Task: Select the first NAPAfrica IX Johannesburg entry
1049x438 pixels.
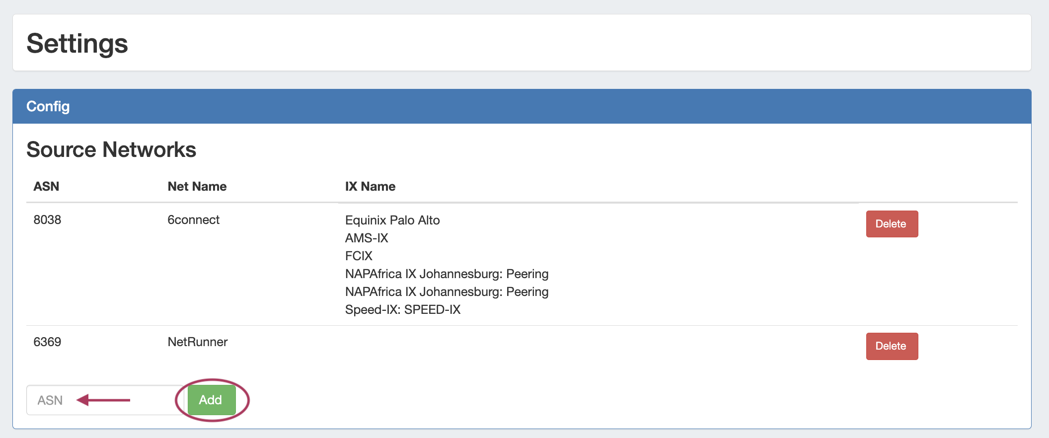Action: (447, 274)
